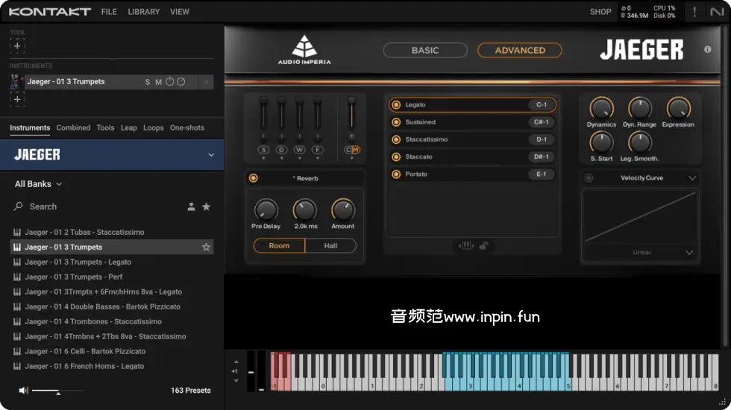Click the reverb Amount knob
The height and width of the screenshot is (410, 731).
tap(343, 210)
